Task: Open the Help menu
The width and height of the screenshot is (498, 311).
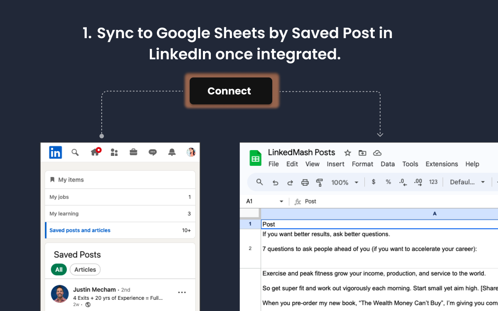Action: [x=472, y=164]
